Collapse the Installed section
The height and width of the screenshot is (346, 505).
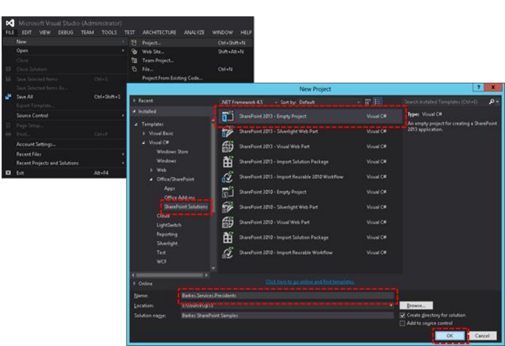(x=134, y=111)
